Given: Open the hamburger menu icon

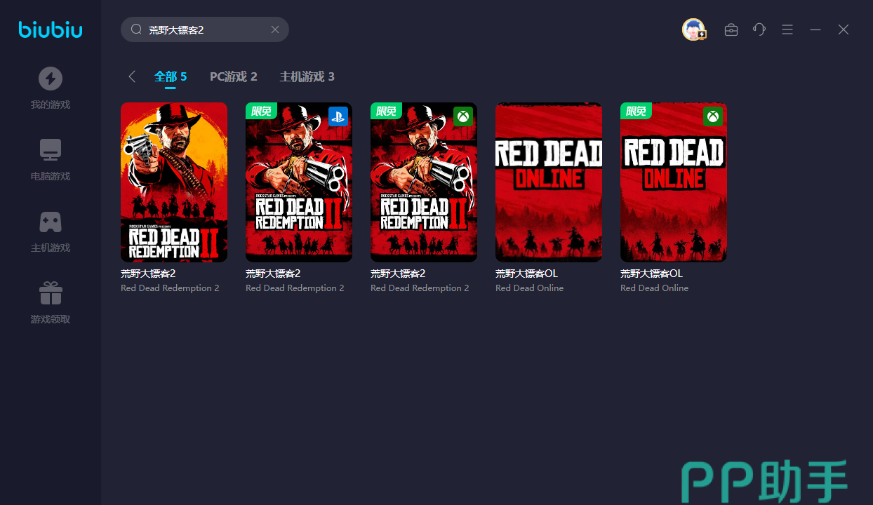Looking at the screenshot, I should coord(787,29).
